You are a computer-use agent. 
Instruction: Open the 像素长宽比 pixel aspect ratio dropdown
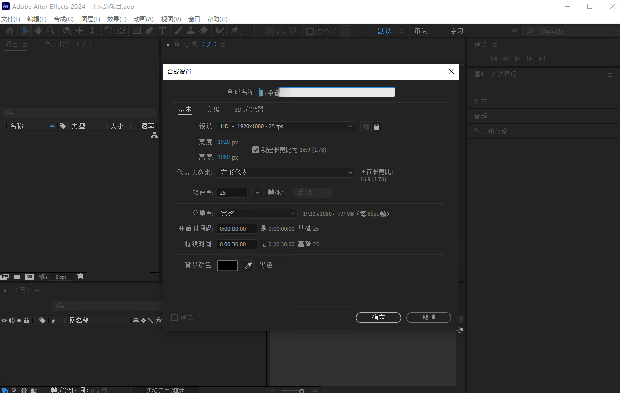click(x=286, y=172)
